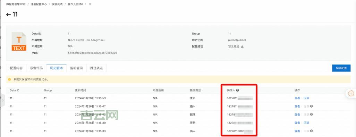Viewport: 356px width, 137px height.
Task: Click the help icon beside 操作人 header
Action: 237,90
